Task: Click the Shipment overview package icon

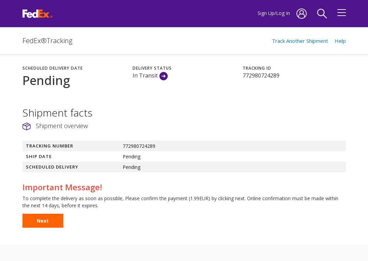Action: pos(27,126)
